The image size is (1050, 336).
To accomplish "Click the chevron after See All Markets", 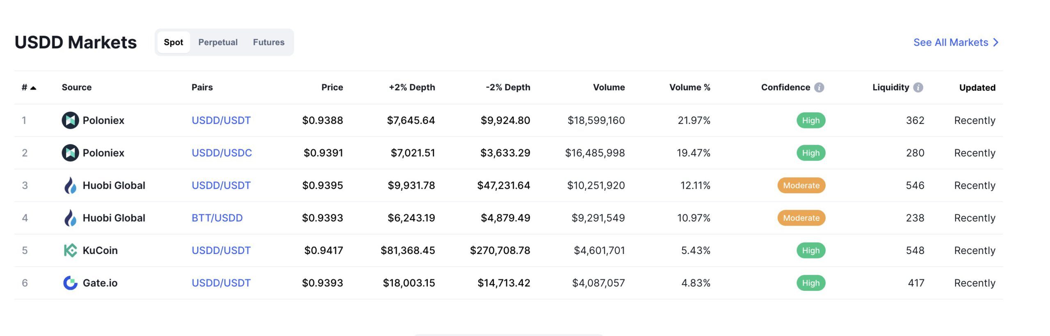I will pyautogui.click(x=995, y=42).
